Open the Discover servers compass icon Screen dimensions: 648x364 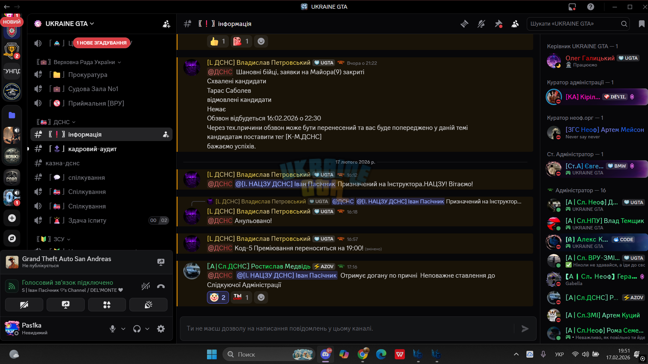12,238
